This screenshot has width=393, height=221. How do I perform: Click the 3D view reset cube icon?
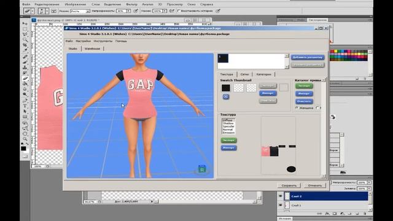[x=202, y=169]
